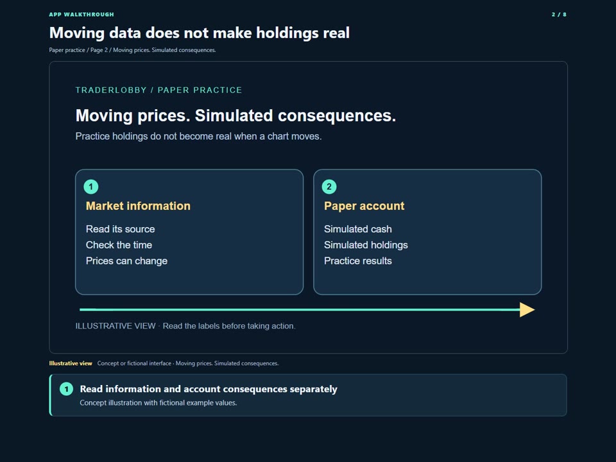This screenshot has width=616, height=462.
Task: Click the yellow arrowhead at the line's end
Action: 527,309
